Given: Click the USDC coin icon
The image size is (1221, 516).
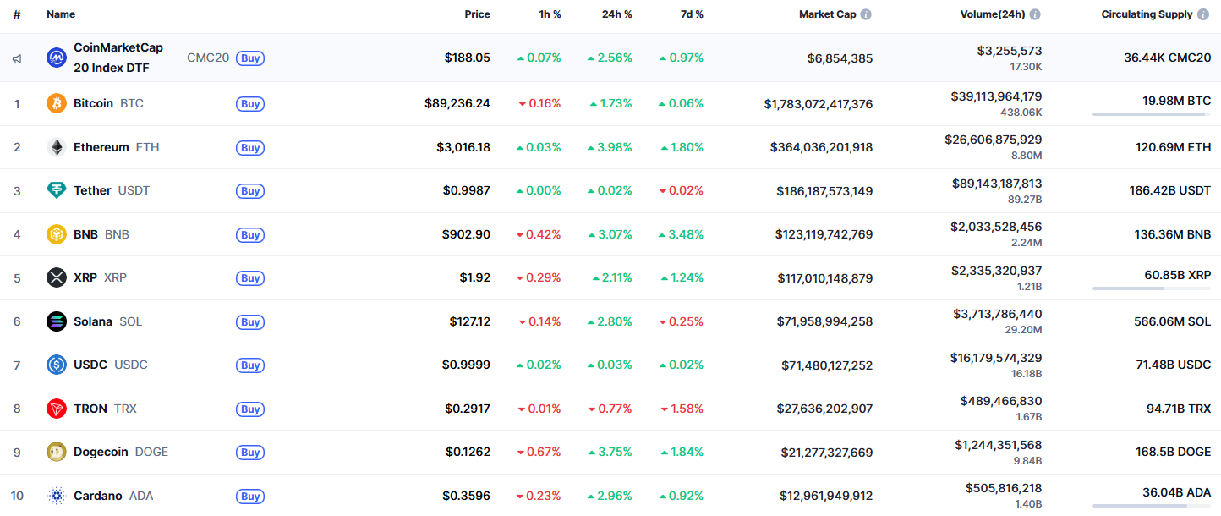Looking at the screenshot, I should tap(55, 365).
